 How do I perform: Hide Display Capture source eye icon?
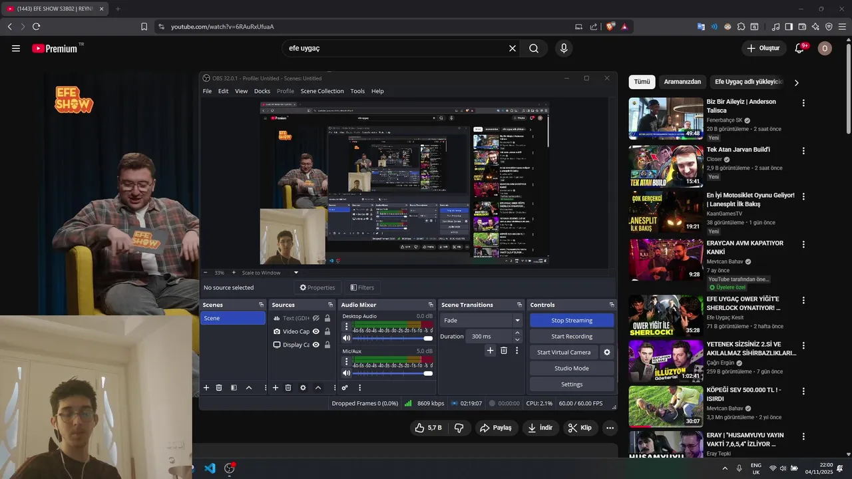pyautogui.click(x=316, y=345)
